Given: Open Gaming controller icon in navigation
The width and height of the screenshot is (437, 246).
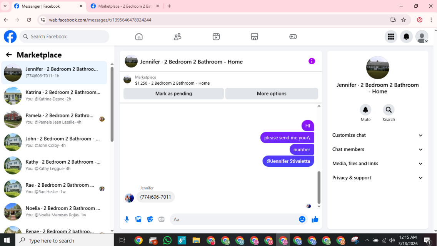Looking at the screenshot, I should point(293,37).
